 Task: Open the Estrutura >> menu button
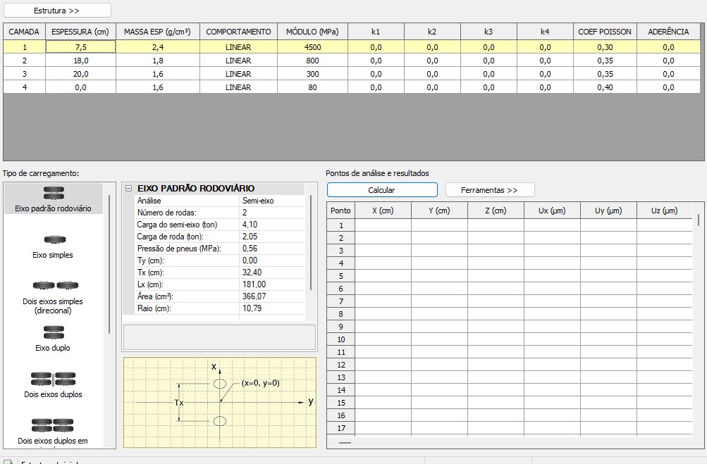pos(57,11)
